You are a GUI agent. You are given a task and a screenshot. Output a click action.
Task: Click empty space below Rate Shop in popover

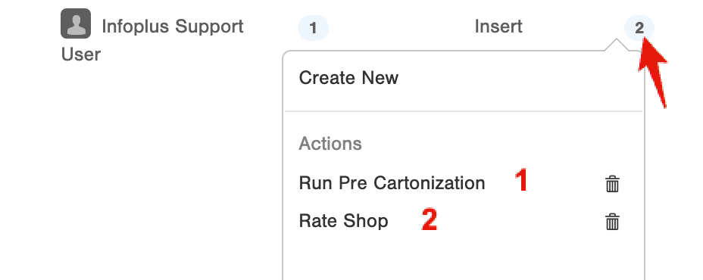[x=464, y=257]
